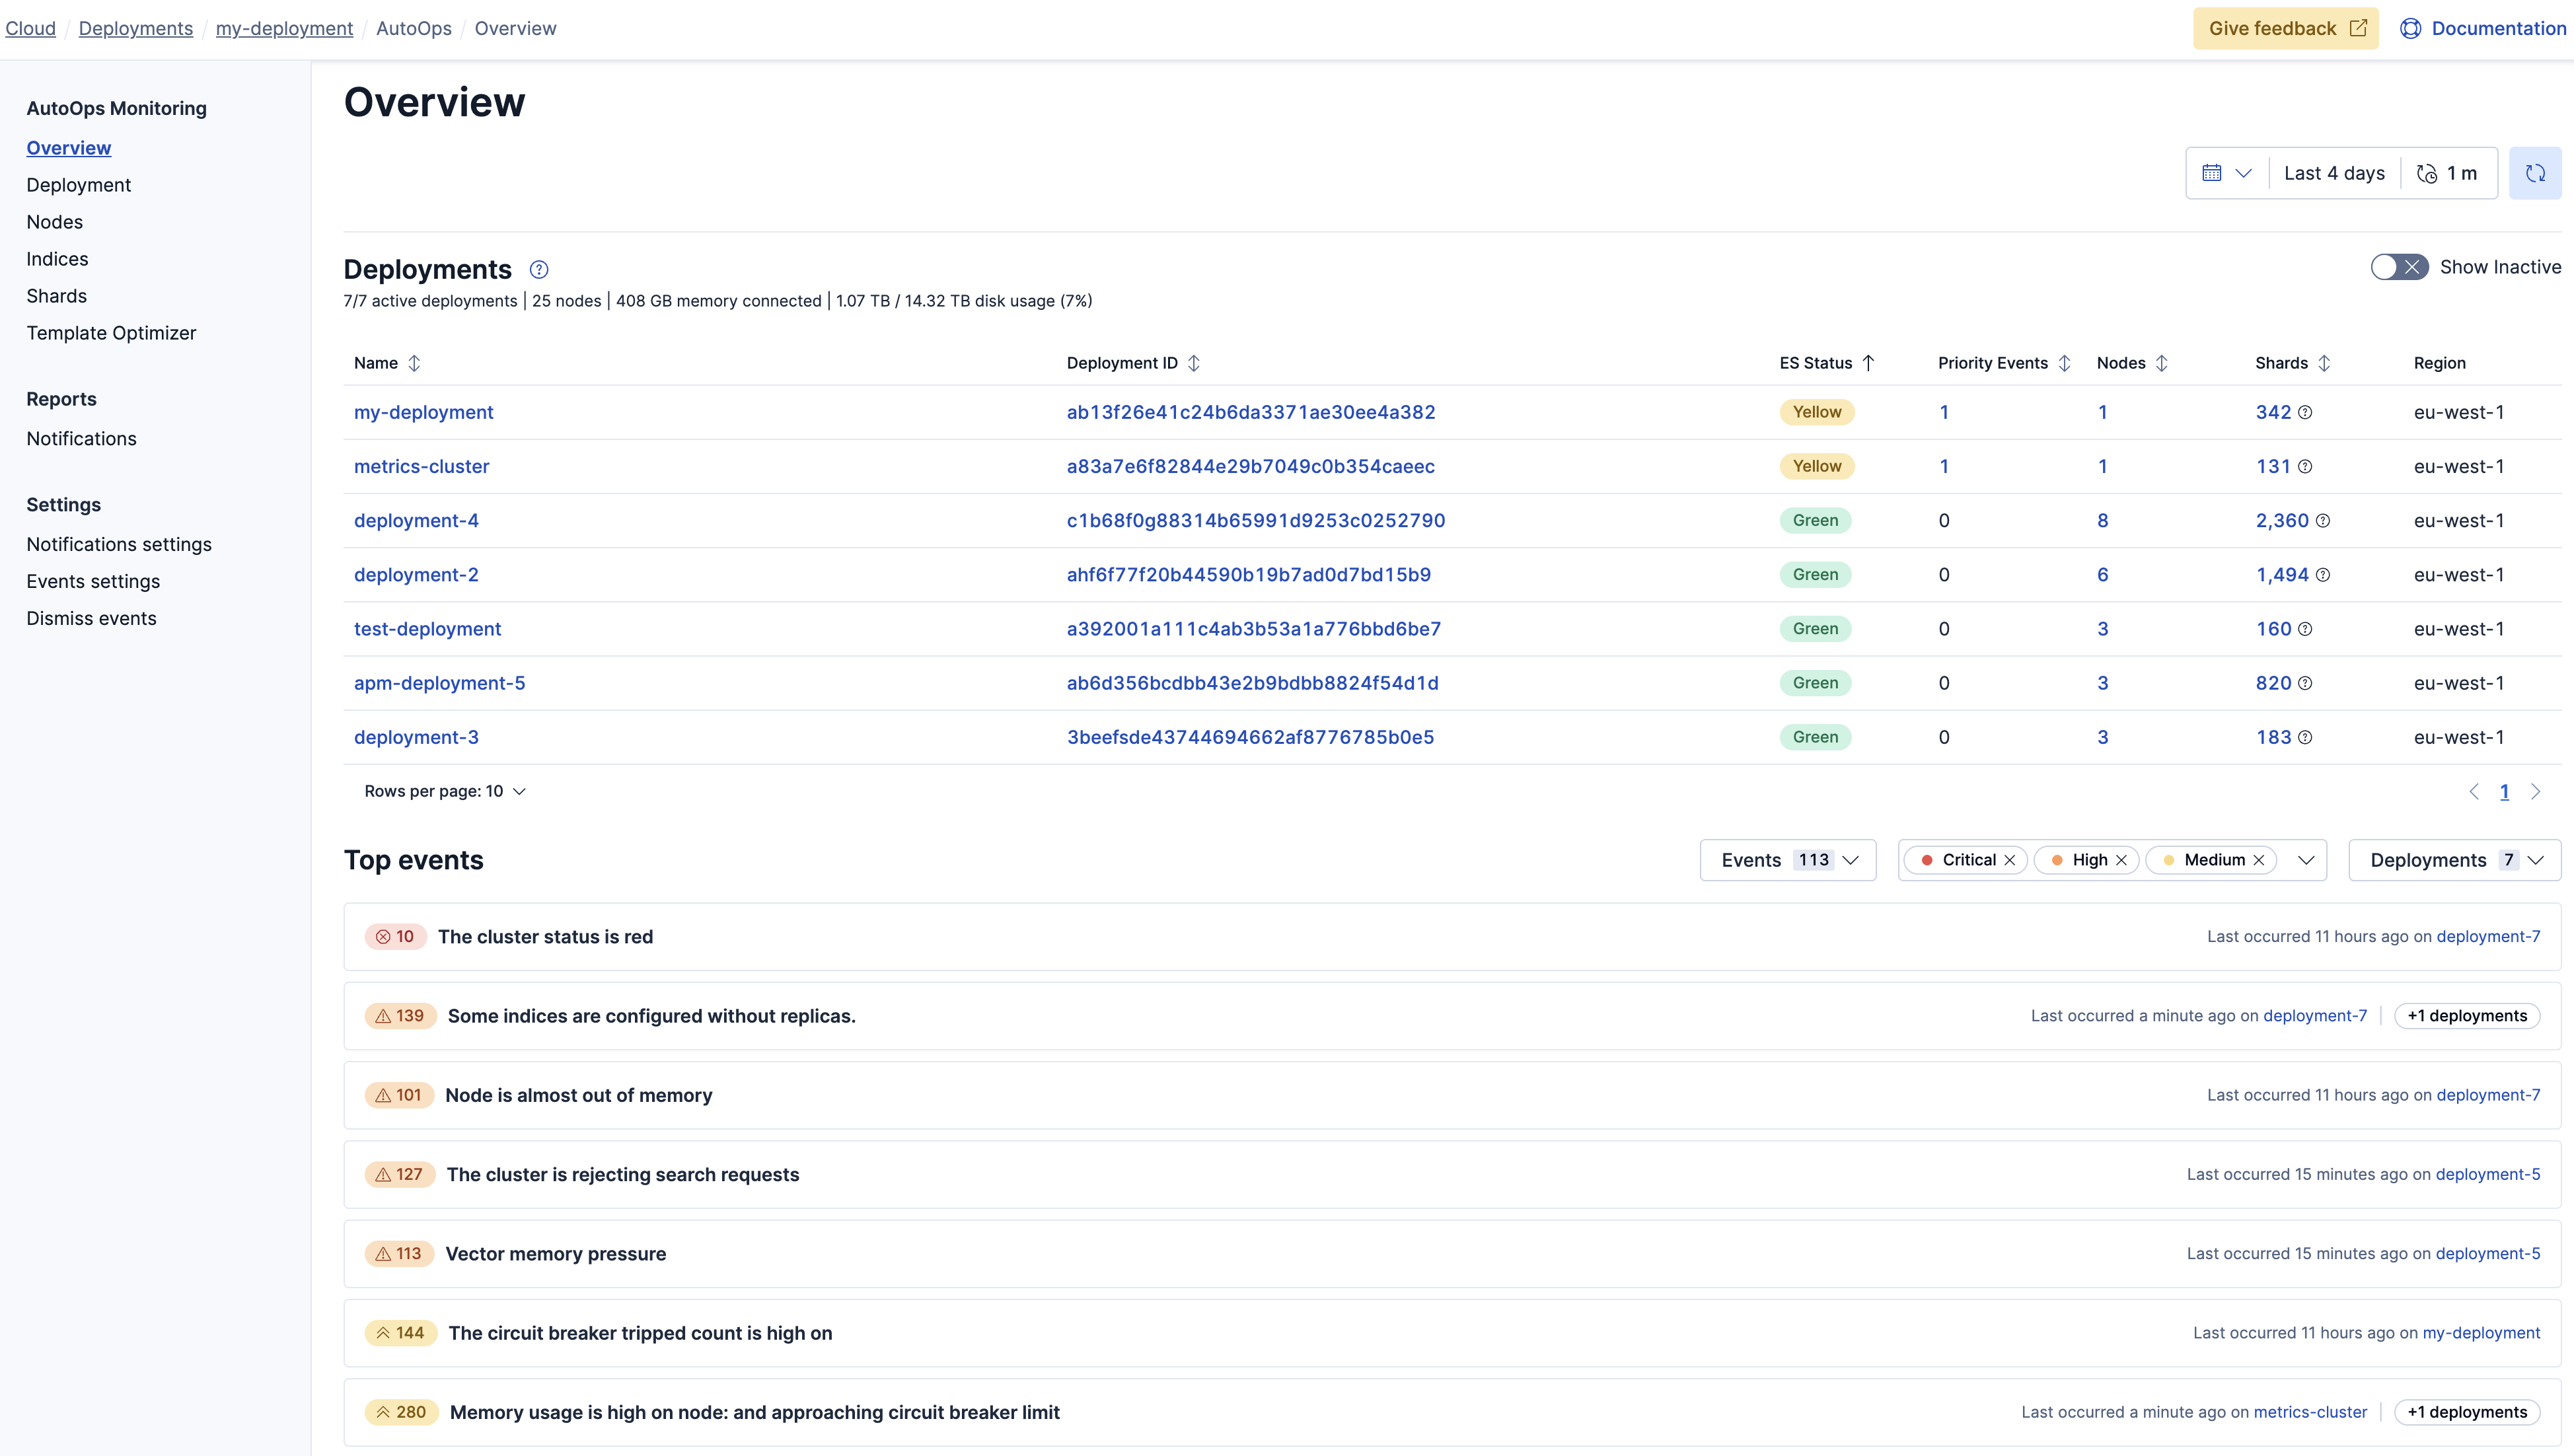Click deployment-5 link on the search rejection event
2574x1456 pixels.
point(2488,1174)
